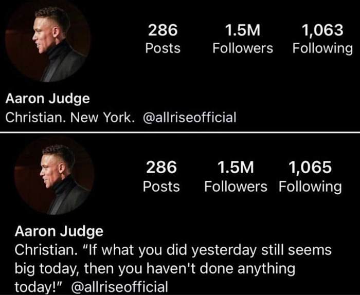Click the 1.5M count in top profile
Image resolution: width=360 pixels, height=295 pixels.
click(243, 31)
